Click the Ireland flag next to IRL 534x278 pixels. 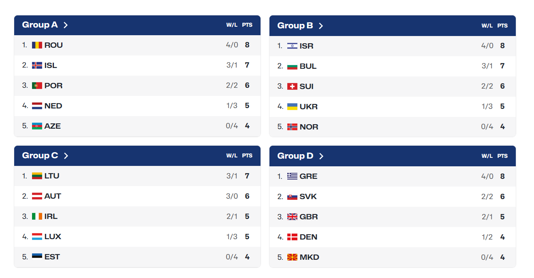37,216
